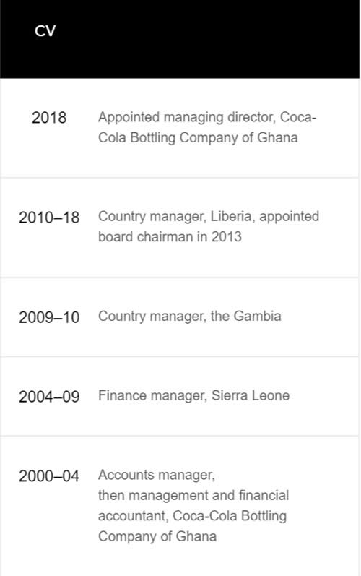This screenshot has height=576, width=361.
Task: Click the word 'Gambia' in 2009–10 row
Action: [x=257, y=317]
